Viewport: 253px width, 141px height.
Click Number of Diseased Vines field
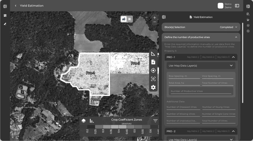point(183,107)
